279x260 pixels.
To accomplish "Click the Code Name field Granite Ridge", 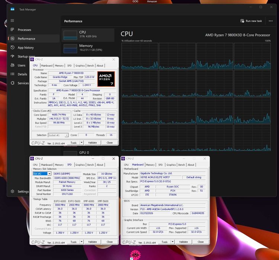I will coord(60,77).
